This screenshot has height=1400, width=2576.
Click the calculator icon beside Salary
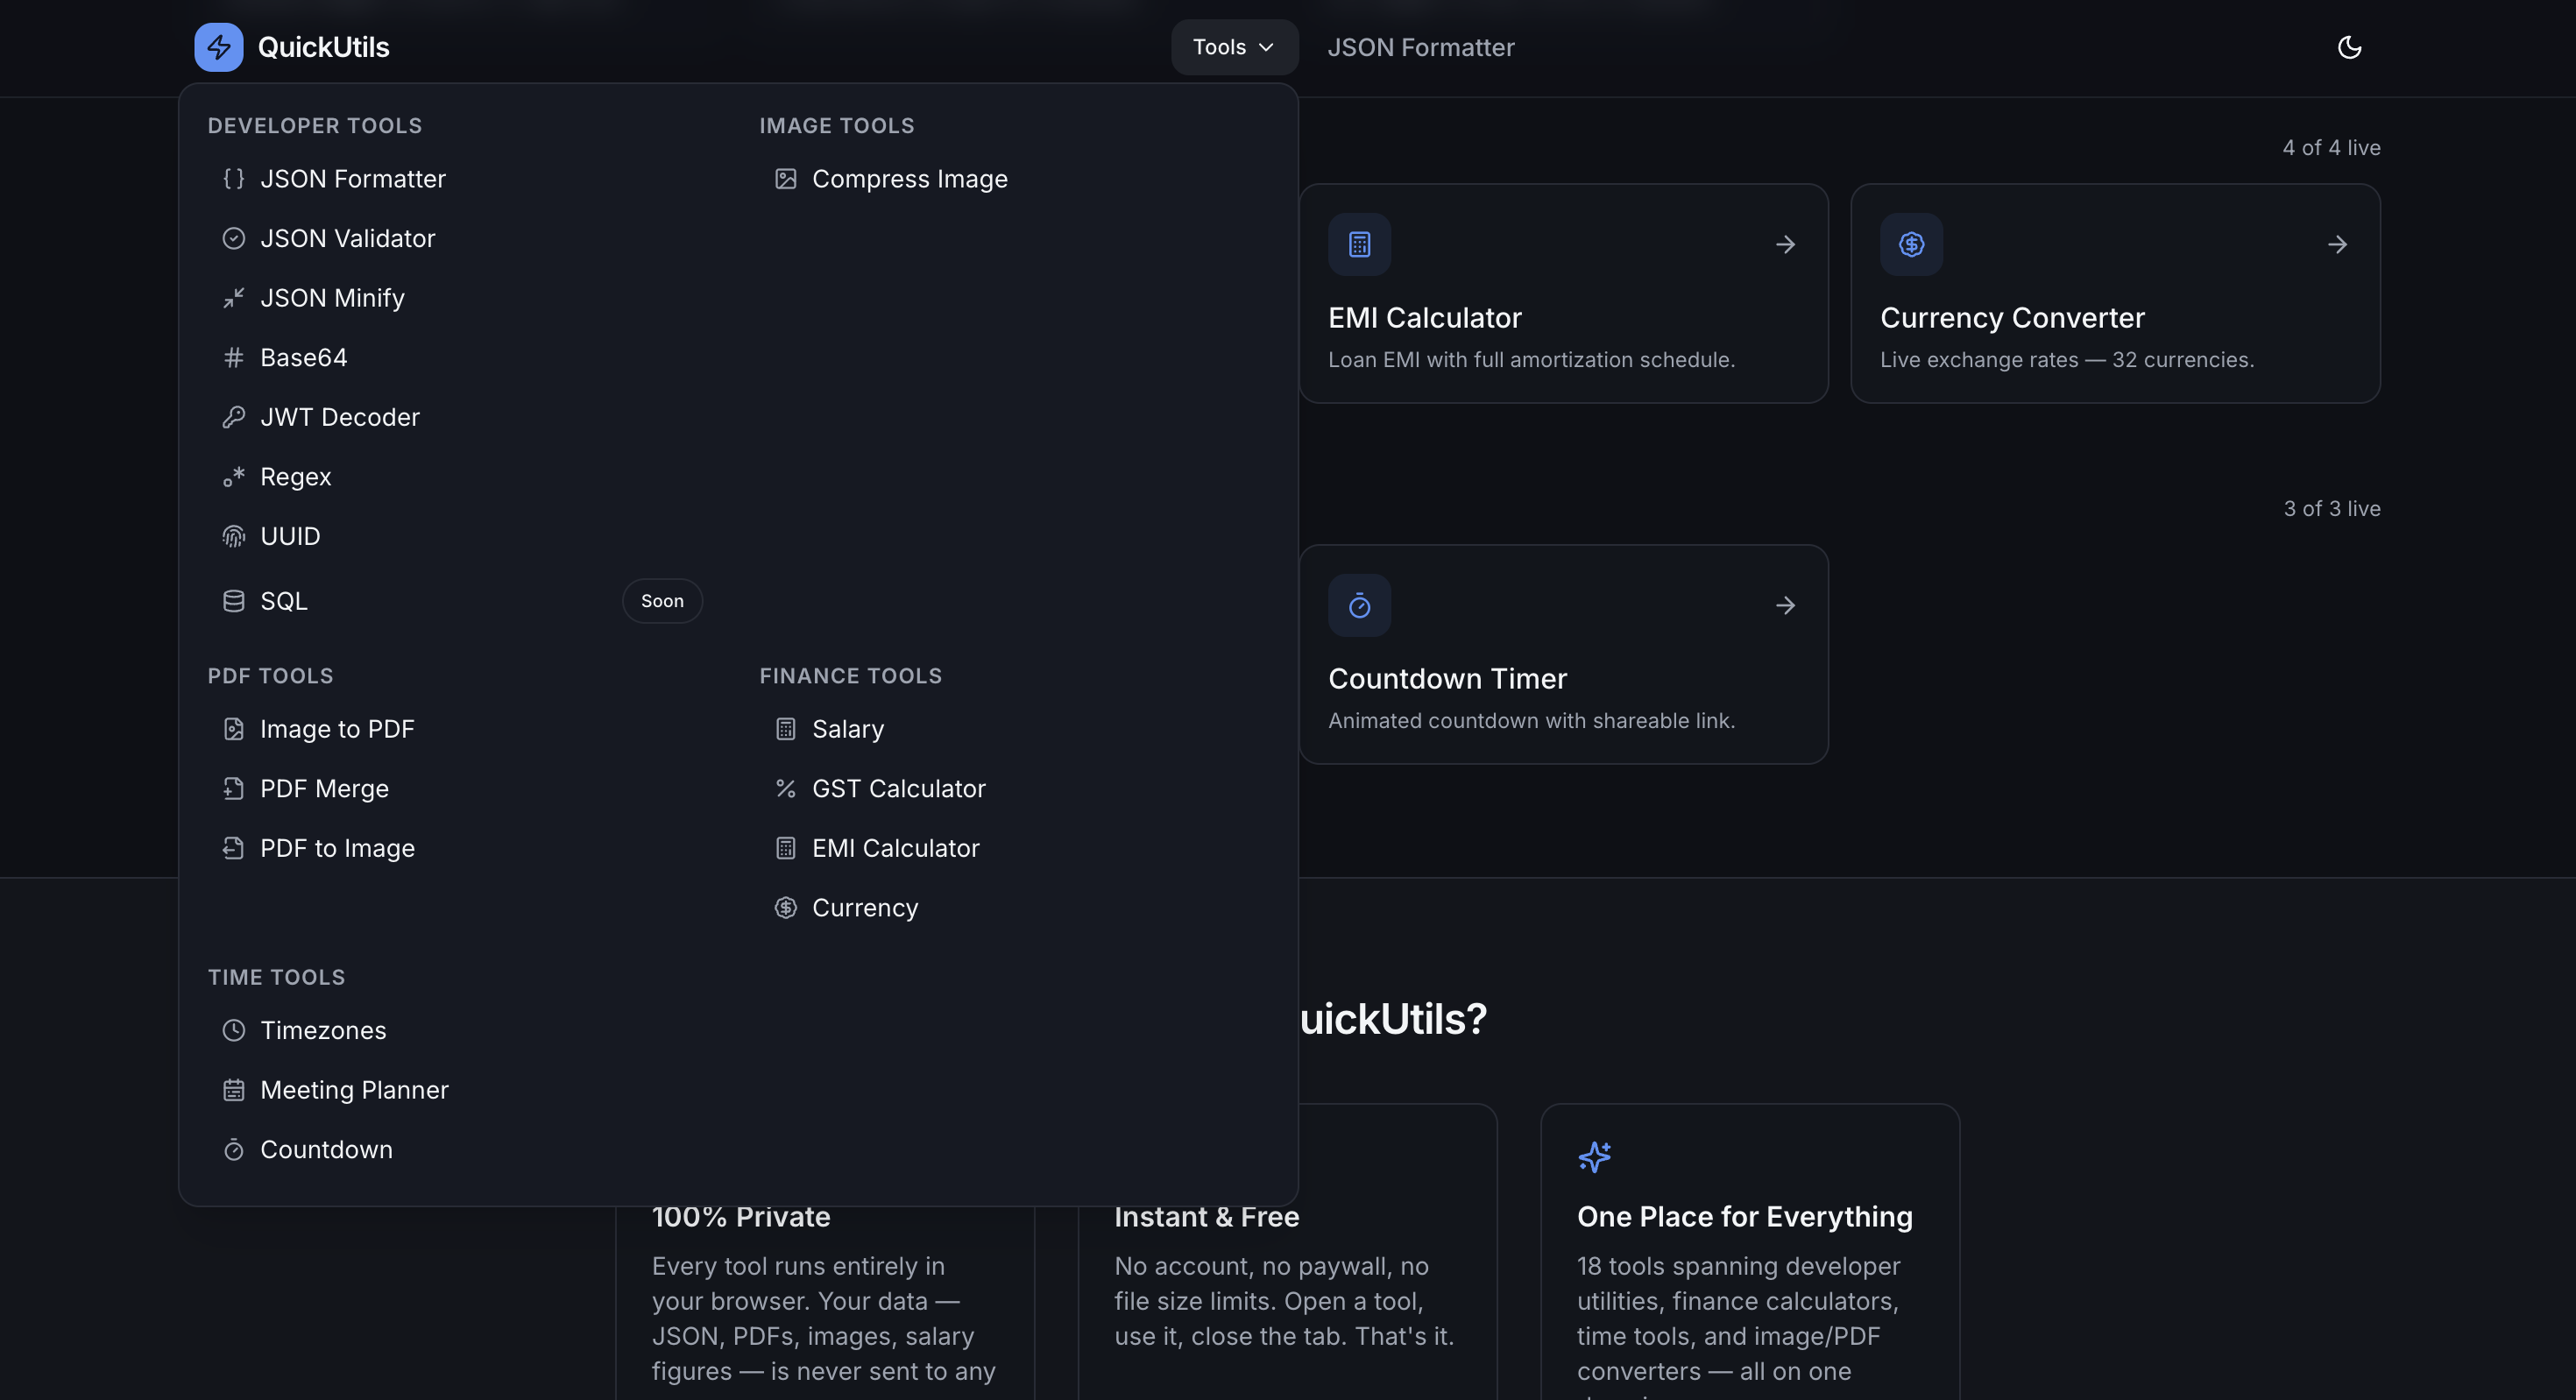point(785,729)
